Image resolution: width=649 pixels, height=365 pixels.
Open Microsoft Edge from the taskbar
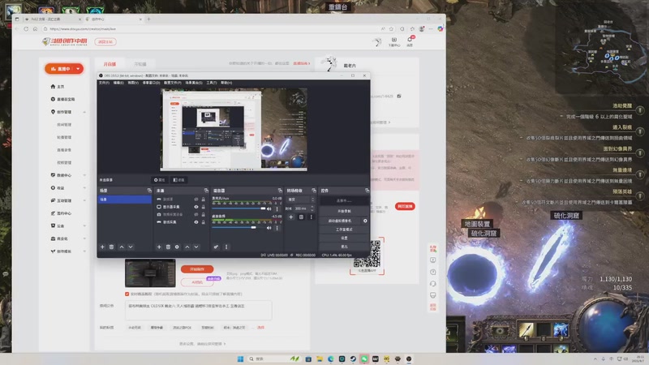tap(331, 359)
